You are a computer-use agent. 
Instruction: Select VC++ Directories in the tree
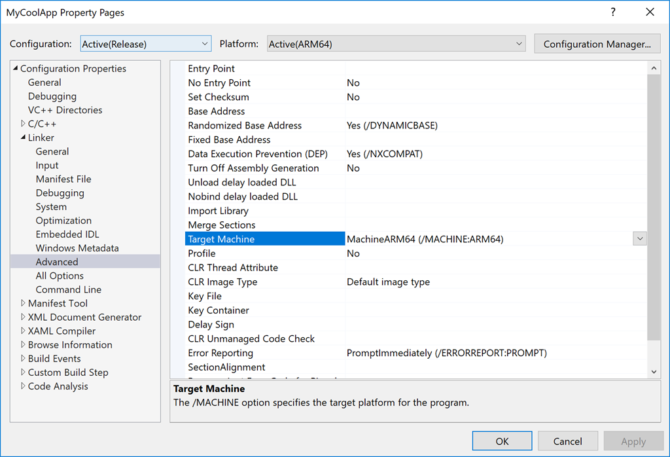(65, 110)
